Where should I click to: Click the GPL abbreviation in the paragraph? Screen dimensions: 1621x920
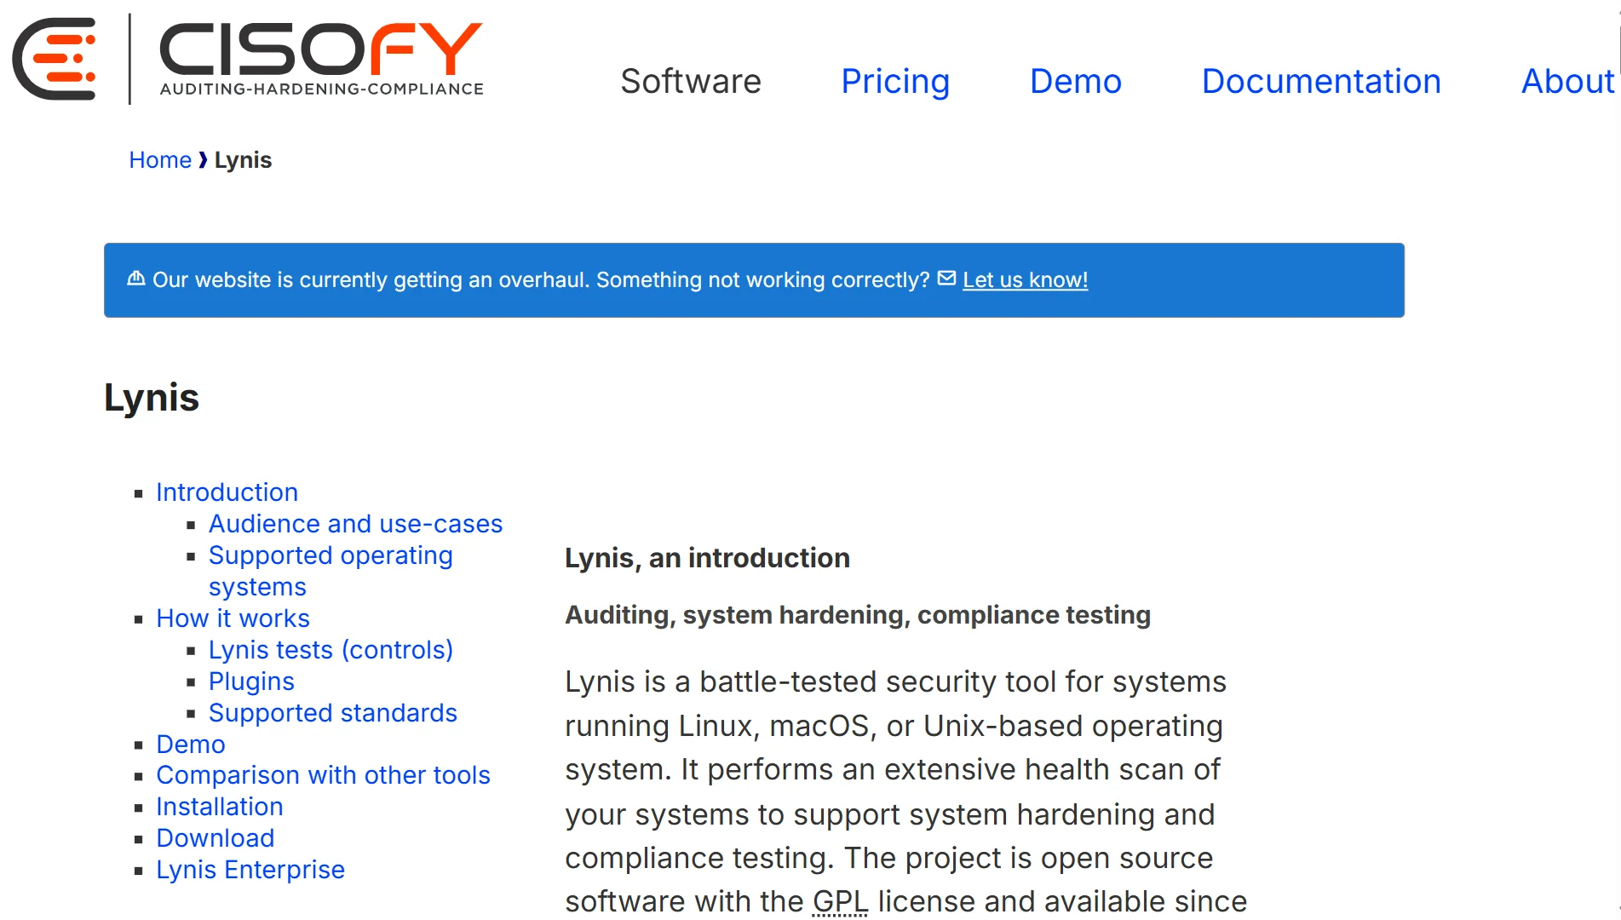coord(839,901)
